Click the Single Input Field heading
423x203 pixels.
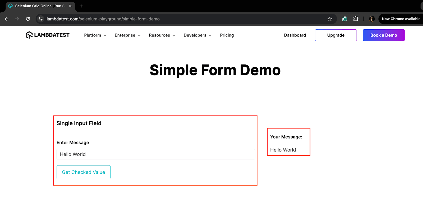coord(79,123)
